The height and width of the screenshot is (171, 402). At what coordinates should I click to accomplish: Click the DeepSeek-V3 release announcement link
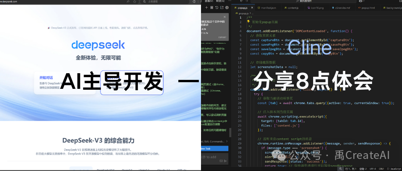click(98, 28)
